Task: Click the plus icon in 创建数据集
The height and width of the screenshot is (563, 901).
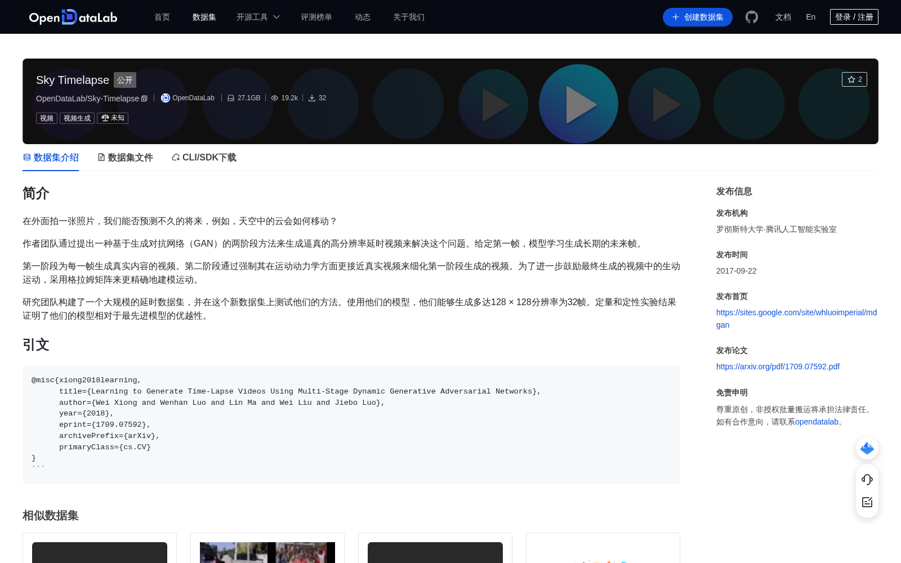Action: pyautogui.click(x=676, y=17)
